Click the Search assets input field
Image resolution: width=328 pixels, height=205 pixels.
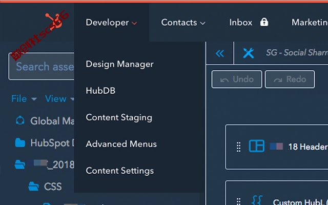pos(42,66)
